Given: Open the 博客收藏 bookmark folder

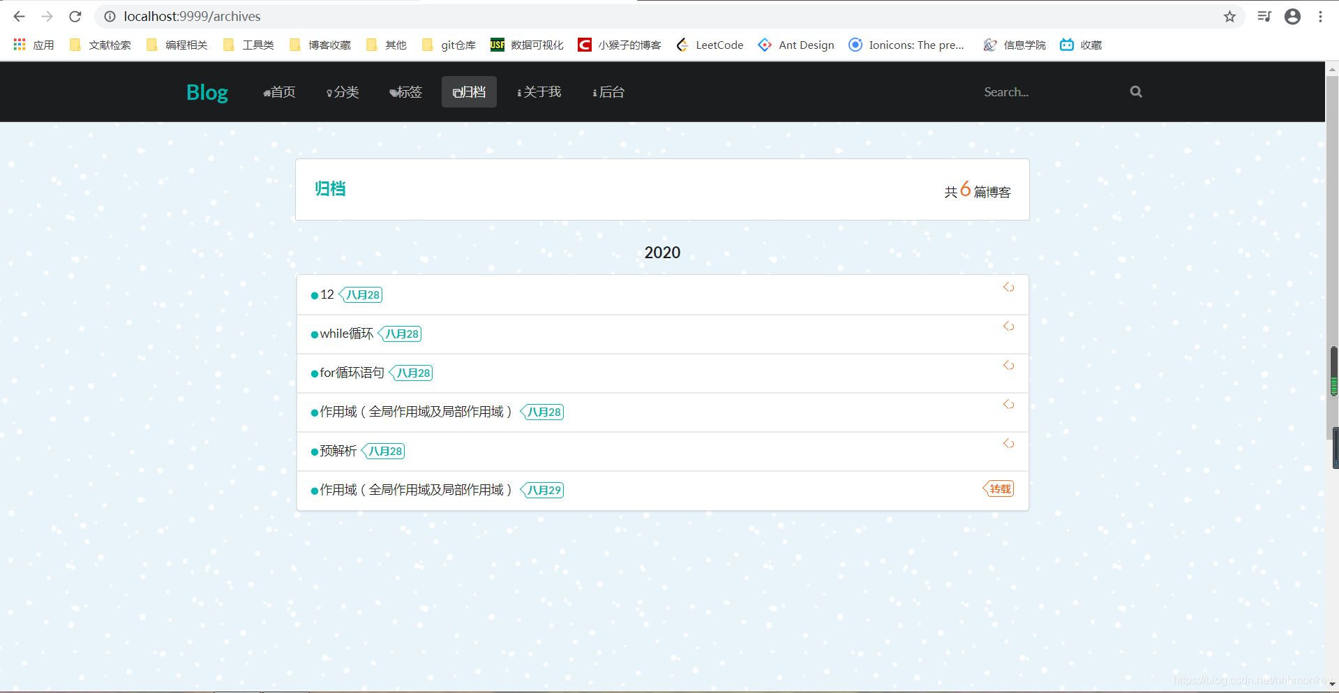Looking at the screenshot, I should coord(320,45).
